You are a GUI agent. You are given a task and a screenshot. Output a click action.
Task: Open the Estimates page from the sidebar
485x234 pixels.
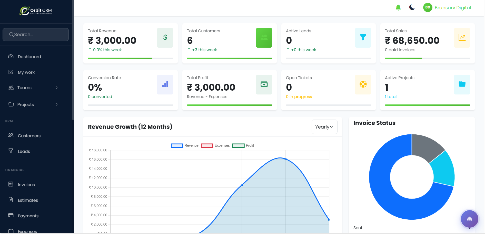pyautogui.click(x=28, y=200)
